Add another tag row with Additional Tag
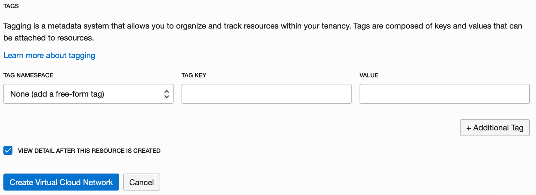The height and width of the screenshot is (195, 536). pos(494,128)
